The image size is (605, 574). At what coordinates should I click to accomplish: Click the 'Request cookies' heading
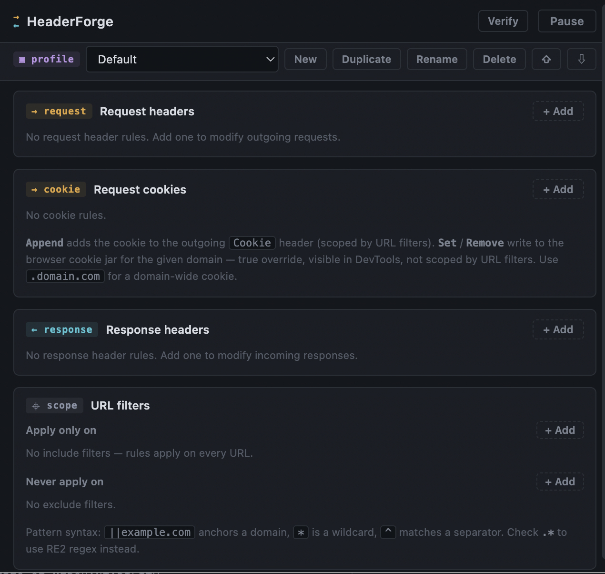pyautogui.click(x=140, y=189)
